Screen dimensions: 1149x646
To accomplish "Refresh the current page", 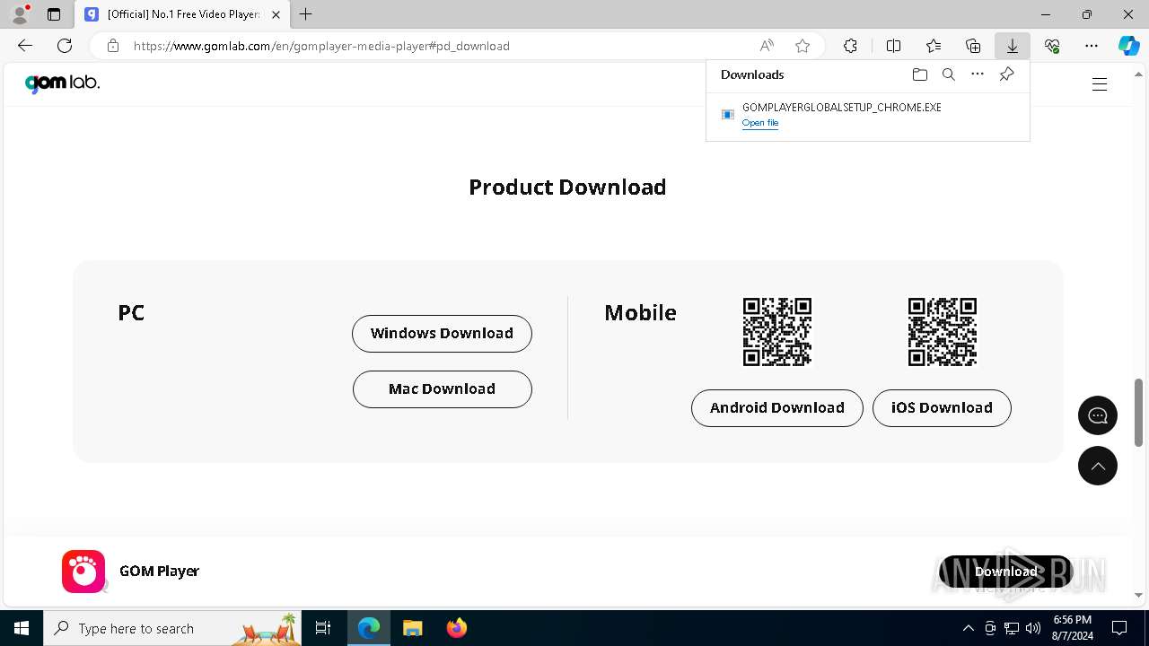I will [65, 46].
